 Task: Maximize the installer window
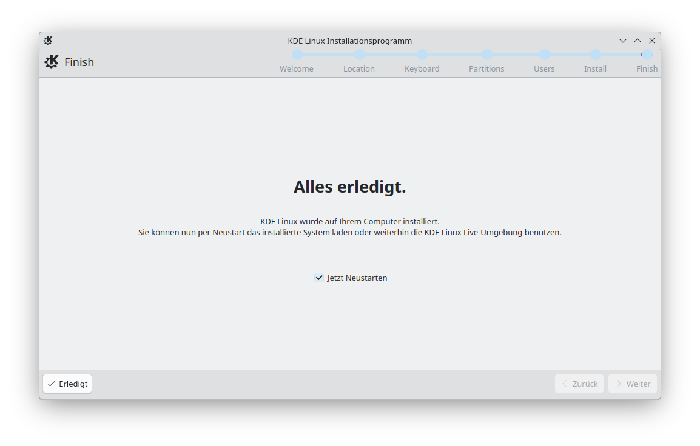point(638,41)
